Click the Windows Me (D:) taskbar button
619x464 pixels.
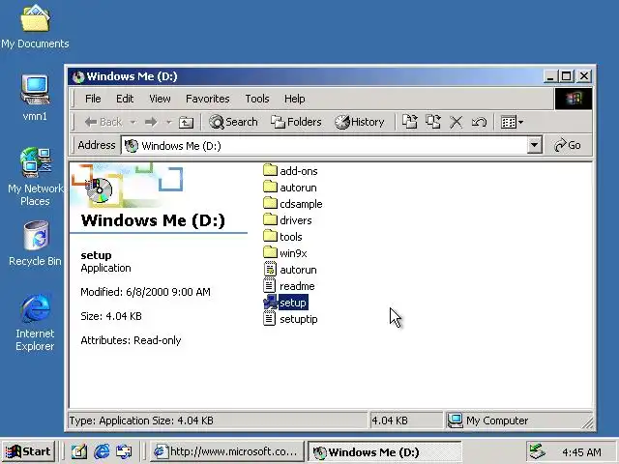pos(385,451)
